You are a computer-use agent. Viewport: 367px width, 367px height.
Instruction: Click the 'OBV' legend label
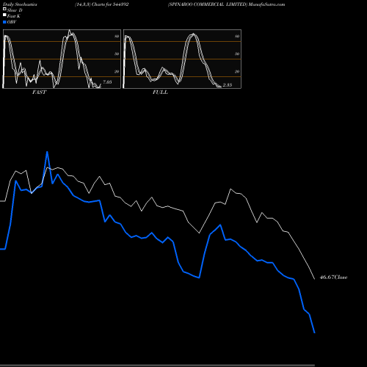coord(12,22)
